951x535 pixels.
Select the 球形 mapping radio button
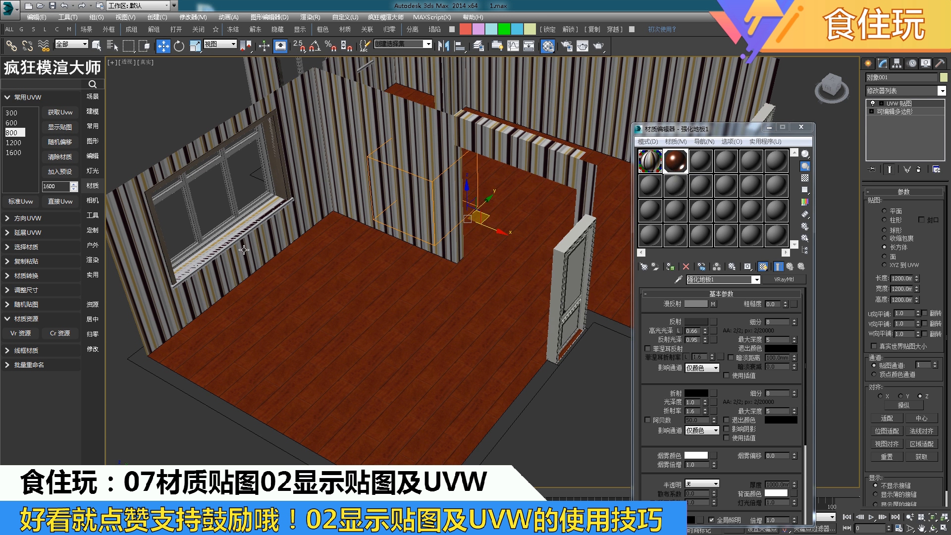pyautogui.click(x=884, y=230)
